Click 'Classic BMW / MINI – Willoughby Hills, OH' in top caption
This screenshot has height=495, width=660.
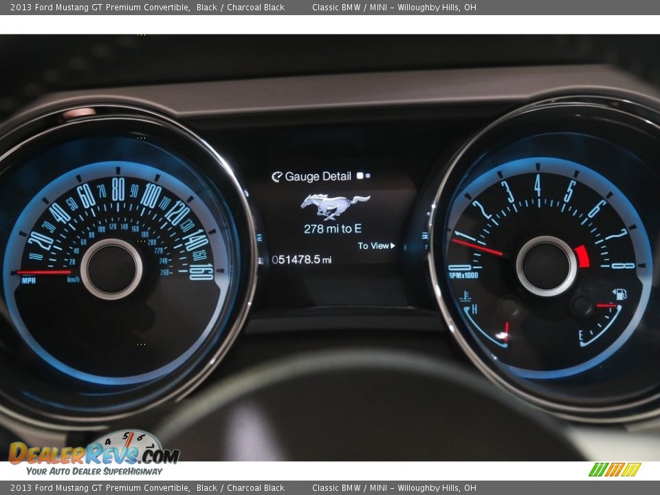click(x=394, y=7)
